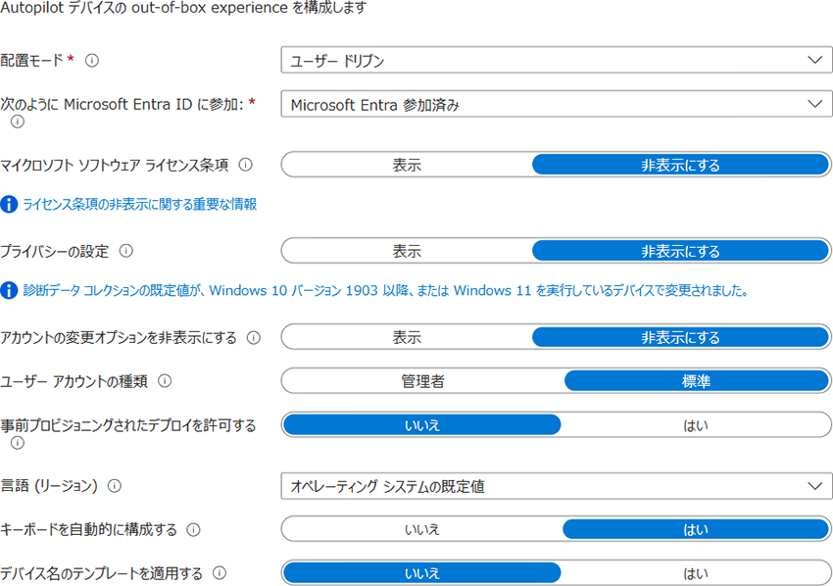This screenshot has height=586, width=833.
Task: Choose いいえ for キーボードを自動的に構成する
Action: point(422,530)
